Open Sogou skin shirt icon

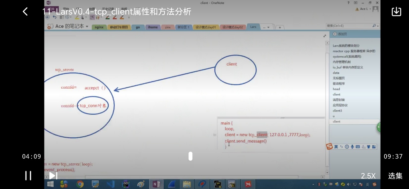[x=368, y=147]
